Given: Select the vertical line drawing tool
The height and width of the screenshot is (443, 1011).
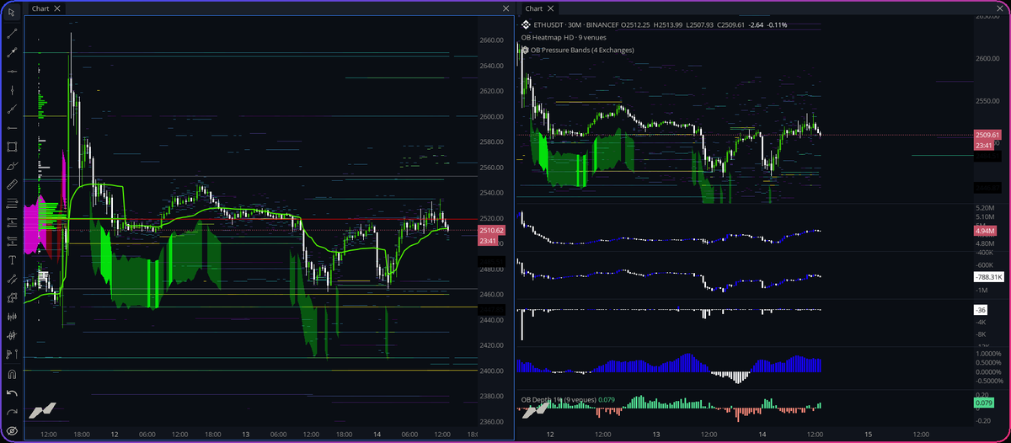Looking at the screenshot, I should 12,90.
